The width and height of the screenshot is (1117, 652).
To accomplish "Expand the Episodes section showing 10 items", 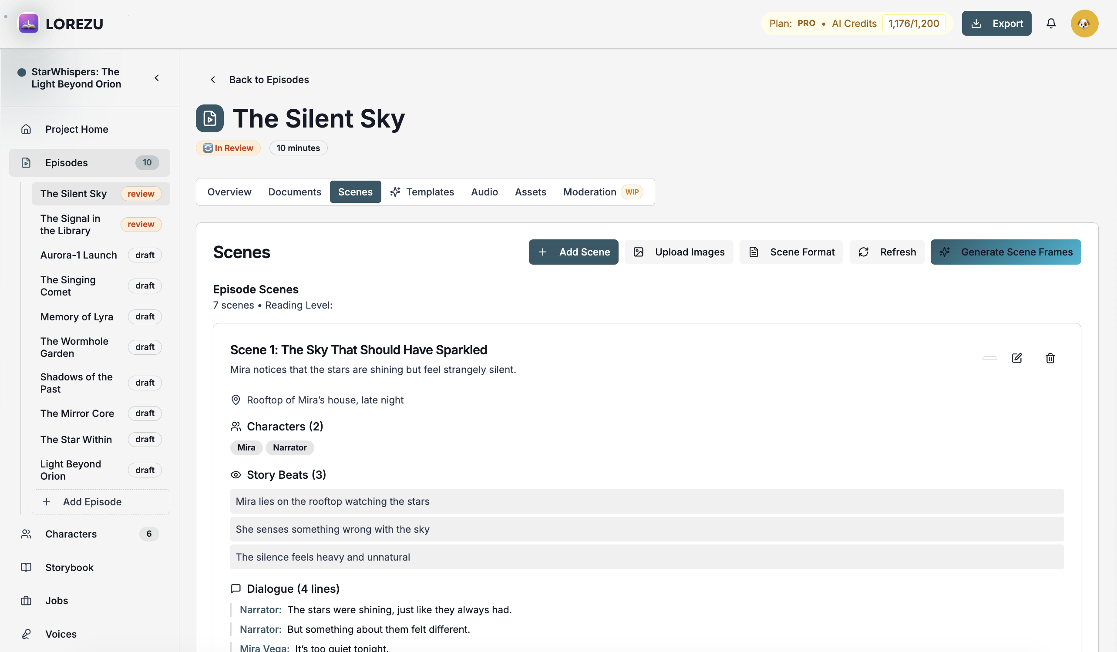I will click(67, 163).
